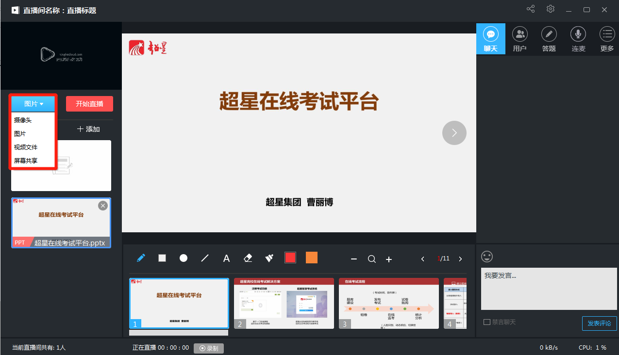Click the camera preview placeholder
This screenshot has height=355, width=619.
tap(61, 56)
